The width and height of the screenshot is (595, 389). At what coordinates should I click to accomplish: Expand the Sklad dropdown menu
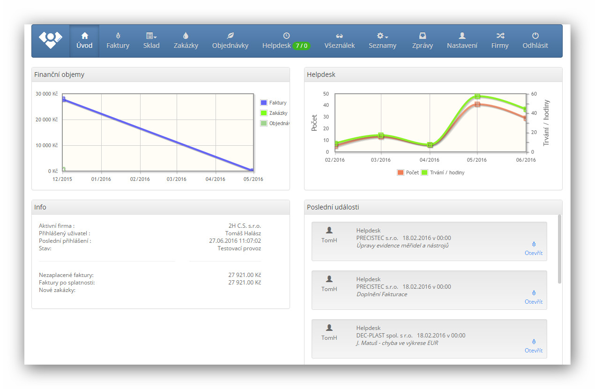click(151, 41)
